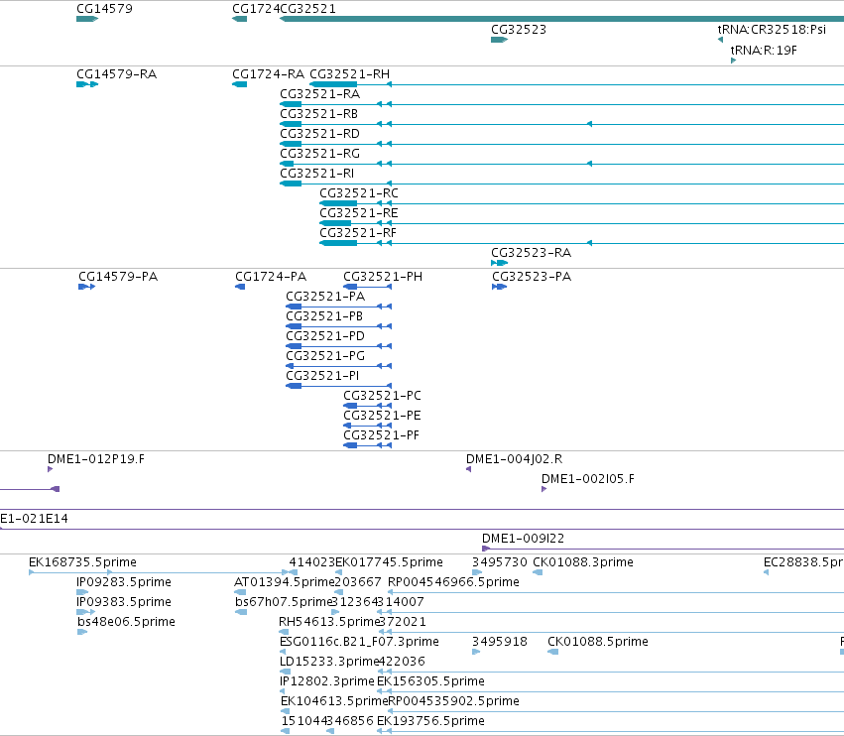Click the tRNA:CR32518:Psi marker
Image resolution: width=844 pixels, height=736 pixels.
click(720, 40)
